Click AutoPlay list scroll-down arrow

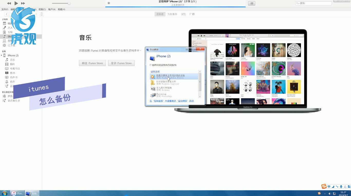click(200, 97)
